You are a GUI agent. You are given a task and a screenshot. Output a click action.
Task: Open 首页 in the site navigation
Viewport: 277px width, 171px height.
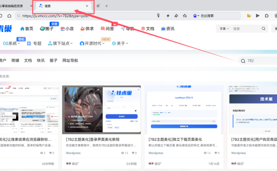(x=27, y=29)
